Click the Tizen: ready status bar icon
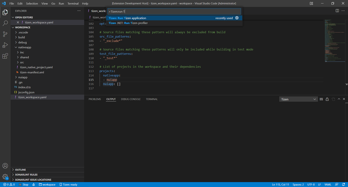The height and width of the screenshot is (187, 348). 68,184
